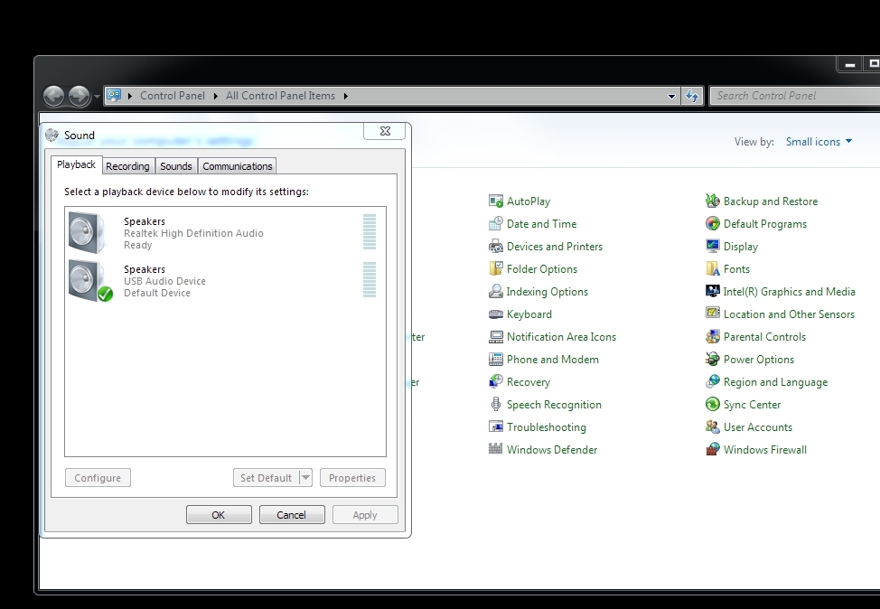The width and height of the screenshot is (880, 609).
Task: Open the Troubleshooting icon
Action: 495,427
